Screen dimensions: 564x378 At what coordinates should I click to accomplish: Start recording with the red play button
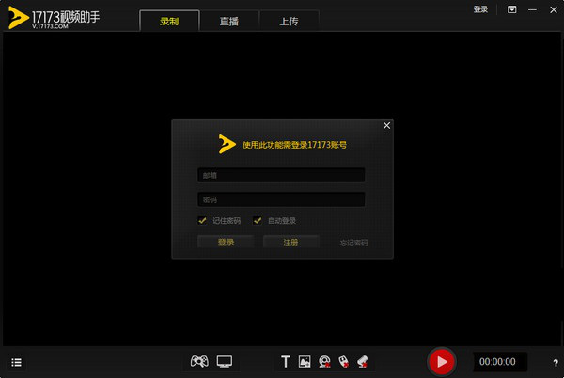(x=442, y=361)
